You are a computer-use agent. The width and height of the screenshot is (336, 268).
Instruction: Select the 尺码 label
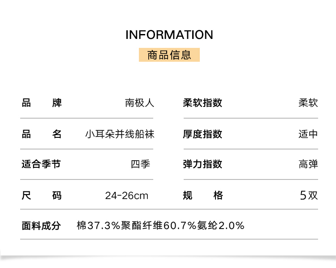click(42, 196)
